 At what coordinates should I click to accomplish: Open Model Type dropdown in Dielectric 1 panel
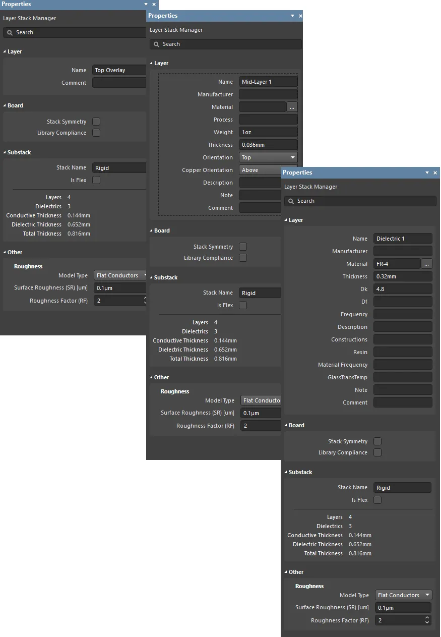403,595
